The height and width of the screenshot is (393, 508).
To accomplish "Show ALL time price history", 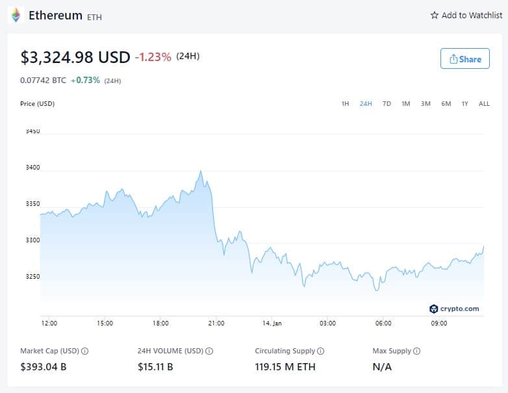I will (x=484, y=104).
